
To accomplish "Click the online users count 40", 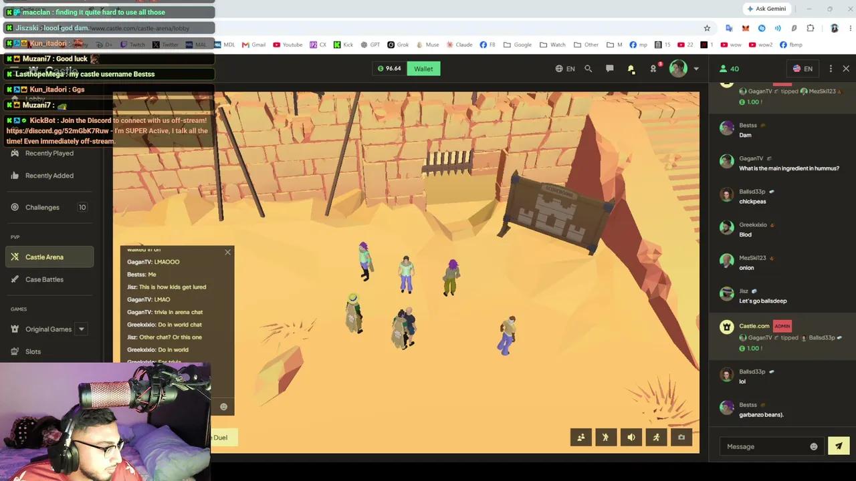I will 729,69.
